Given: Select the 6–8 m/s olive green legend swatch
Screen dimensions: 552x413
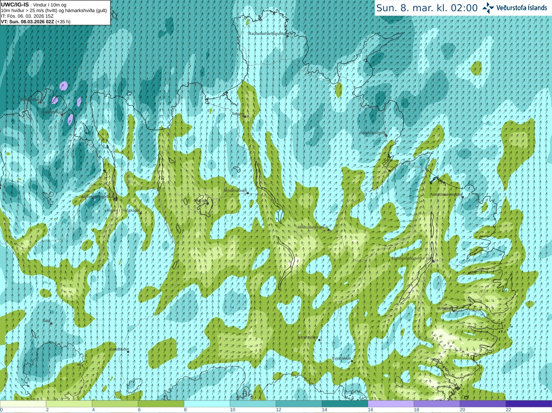Looking at the screenshot, I should [x=161, y=404].
